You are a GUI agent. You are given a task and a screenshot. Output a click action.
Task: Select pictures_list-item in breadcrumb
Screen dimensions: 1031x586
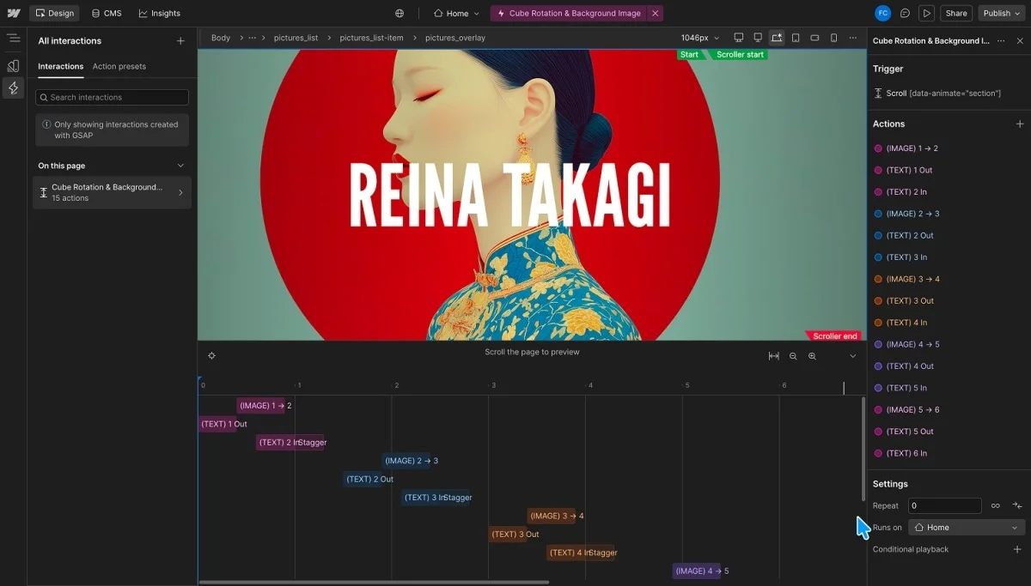371,38
